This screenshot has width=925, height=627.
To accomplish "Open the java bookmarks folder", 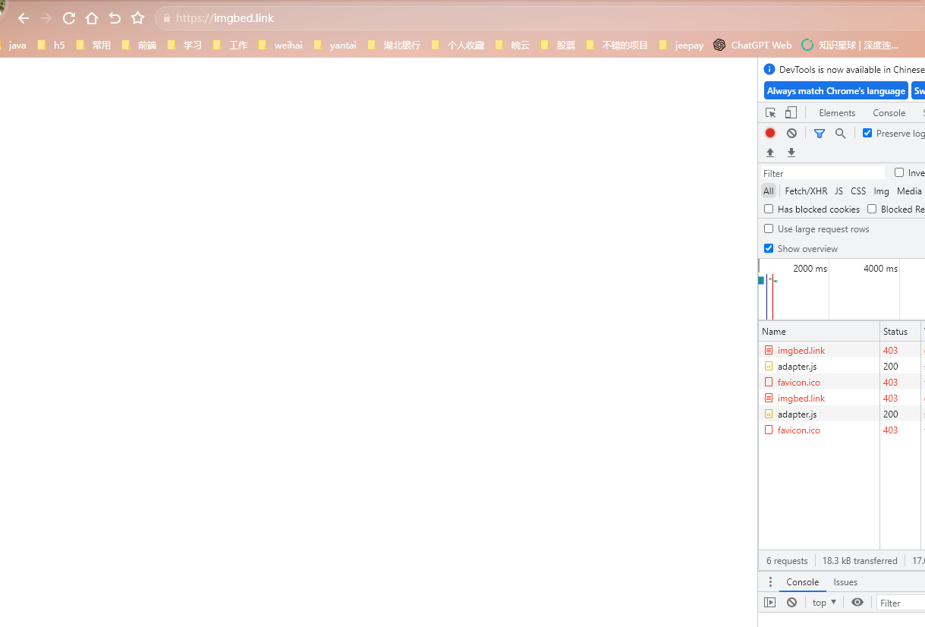I will coord(13,46).
